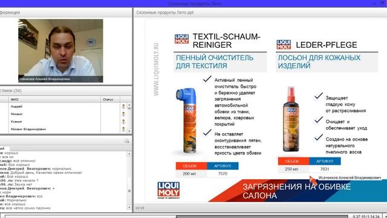Click the participants list scroll up arrow

pyautogui.click(x=129, y=105)
